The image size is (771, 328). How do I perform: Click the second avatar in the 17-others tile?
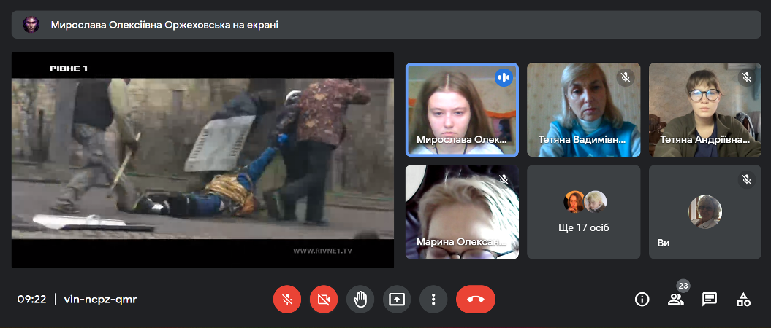point(595,201)
